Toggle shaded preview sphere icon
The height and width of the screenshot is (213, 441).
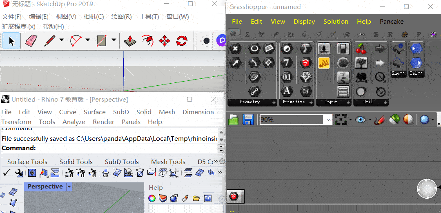tap(408, 120)
